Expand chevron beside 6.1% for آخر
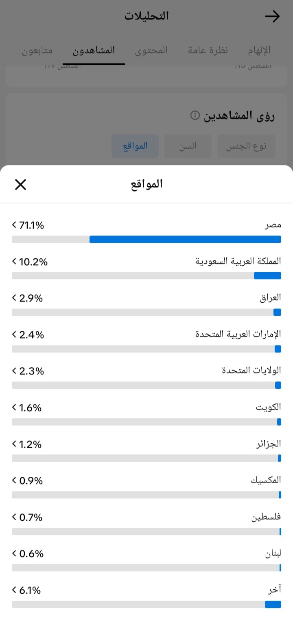The image size is (293, 619). (x=15, y=590)
